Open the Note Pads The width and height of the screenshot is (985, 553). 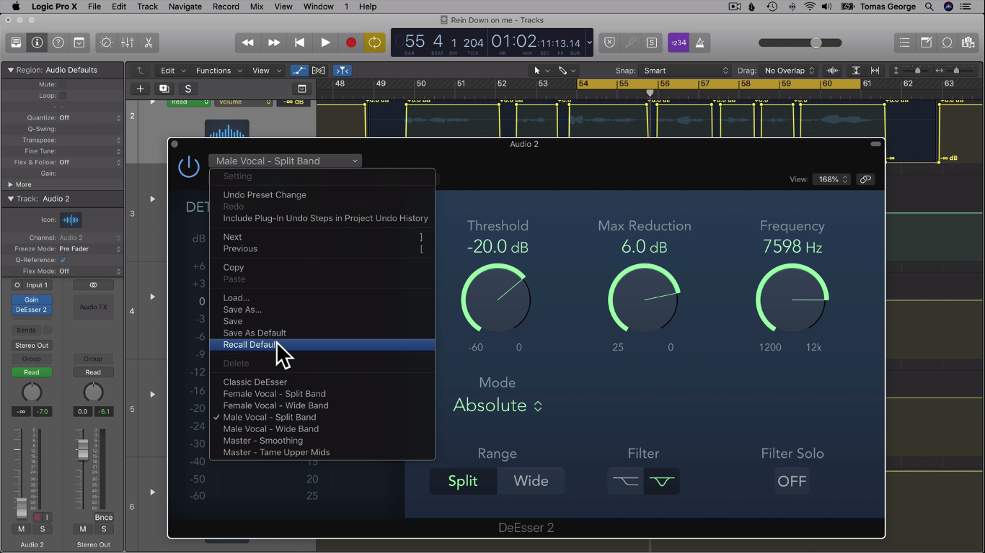click(x=926, y=42)
